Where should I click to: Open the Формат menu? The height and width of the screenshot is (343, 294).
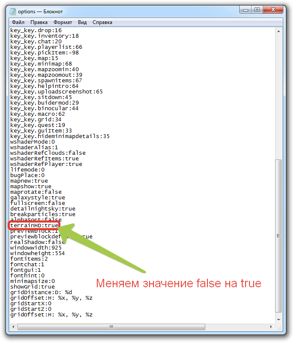63,22
